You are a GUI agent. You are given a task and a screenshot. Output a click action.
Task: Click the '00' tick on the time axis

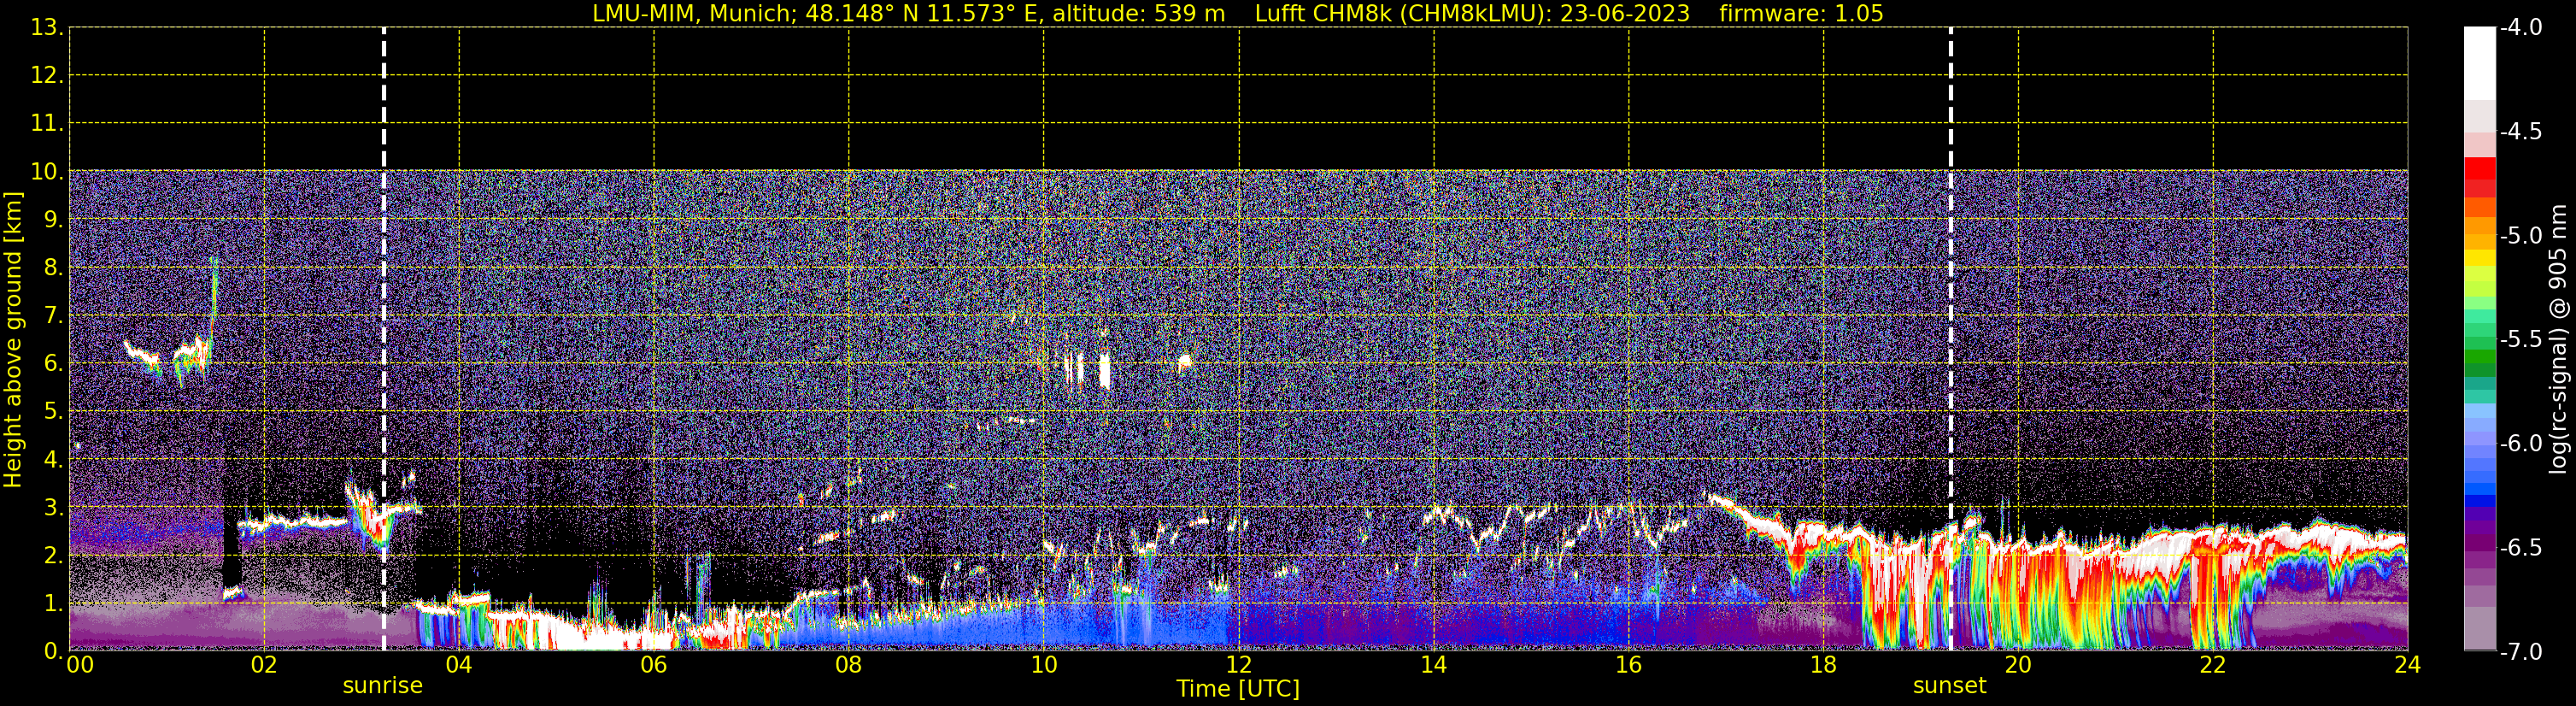79,665
